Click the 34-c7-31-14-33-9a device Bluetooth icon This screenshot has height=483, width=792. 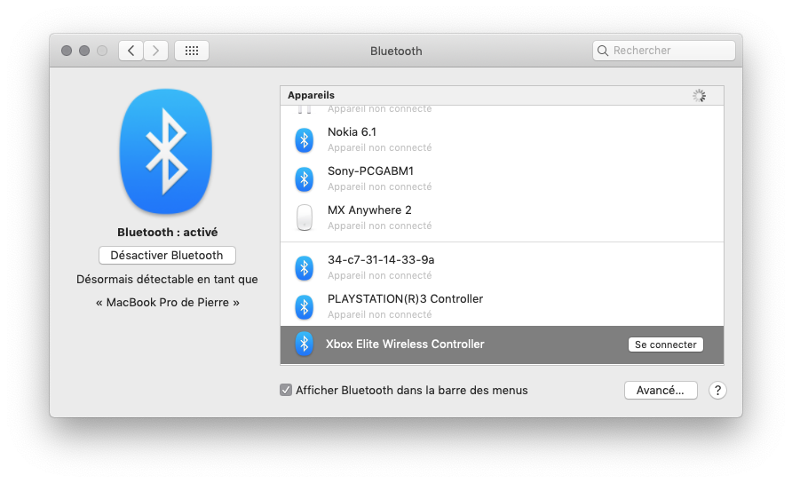tap(304, 268)
